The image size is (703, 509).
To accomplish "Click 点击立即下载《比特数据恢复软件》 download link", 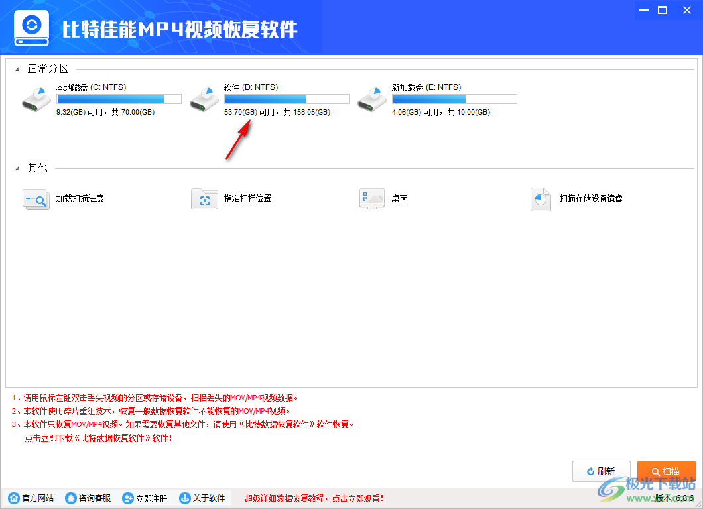I will click(98, 438).
